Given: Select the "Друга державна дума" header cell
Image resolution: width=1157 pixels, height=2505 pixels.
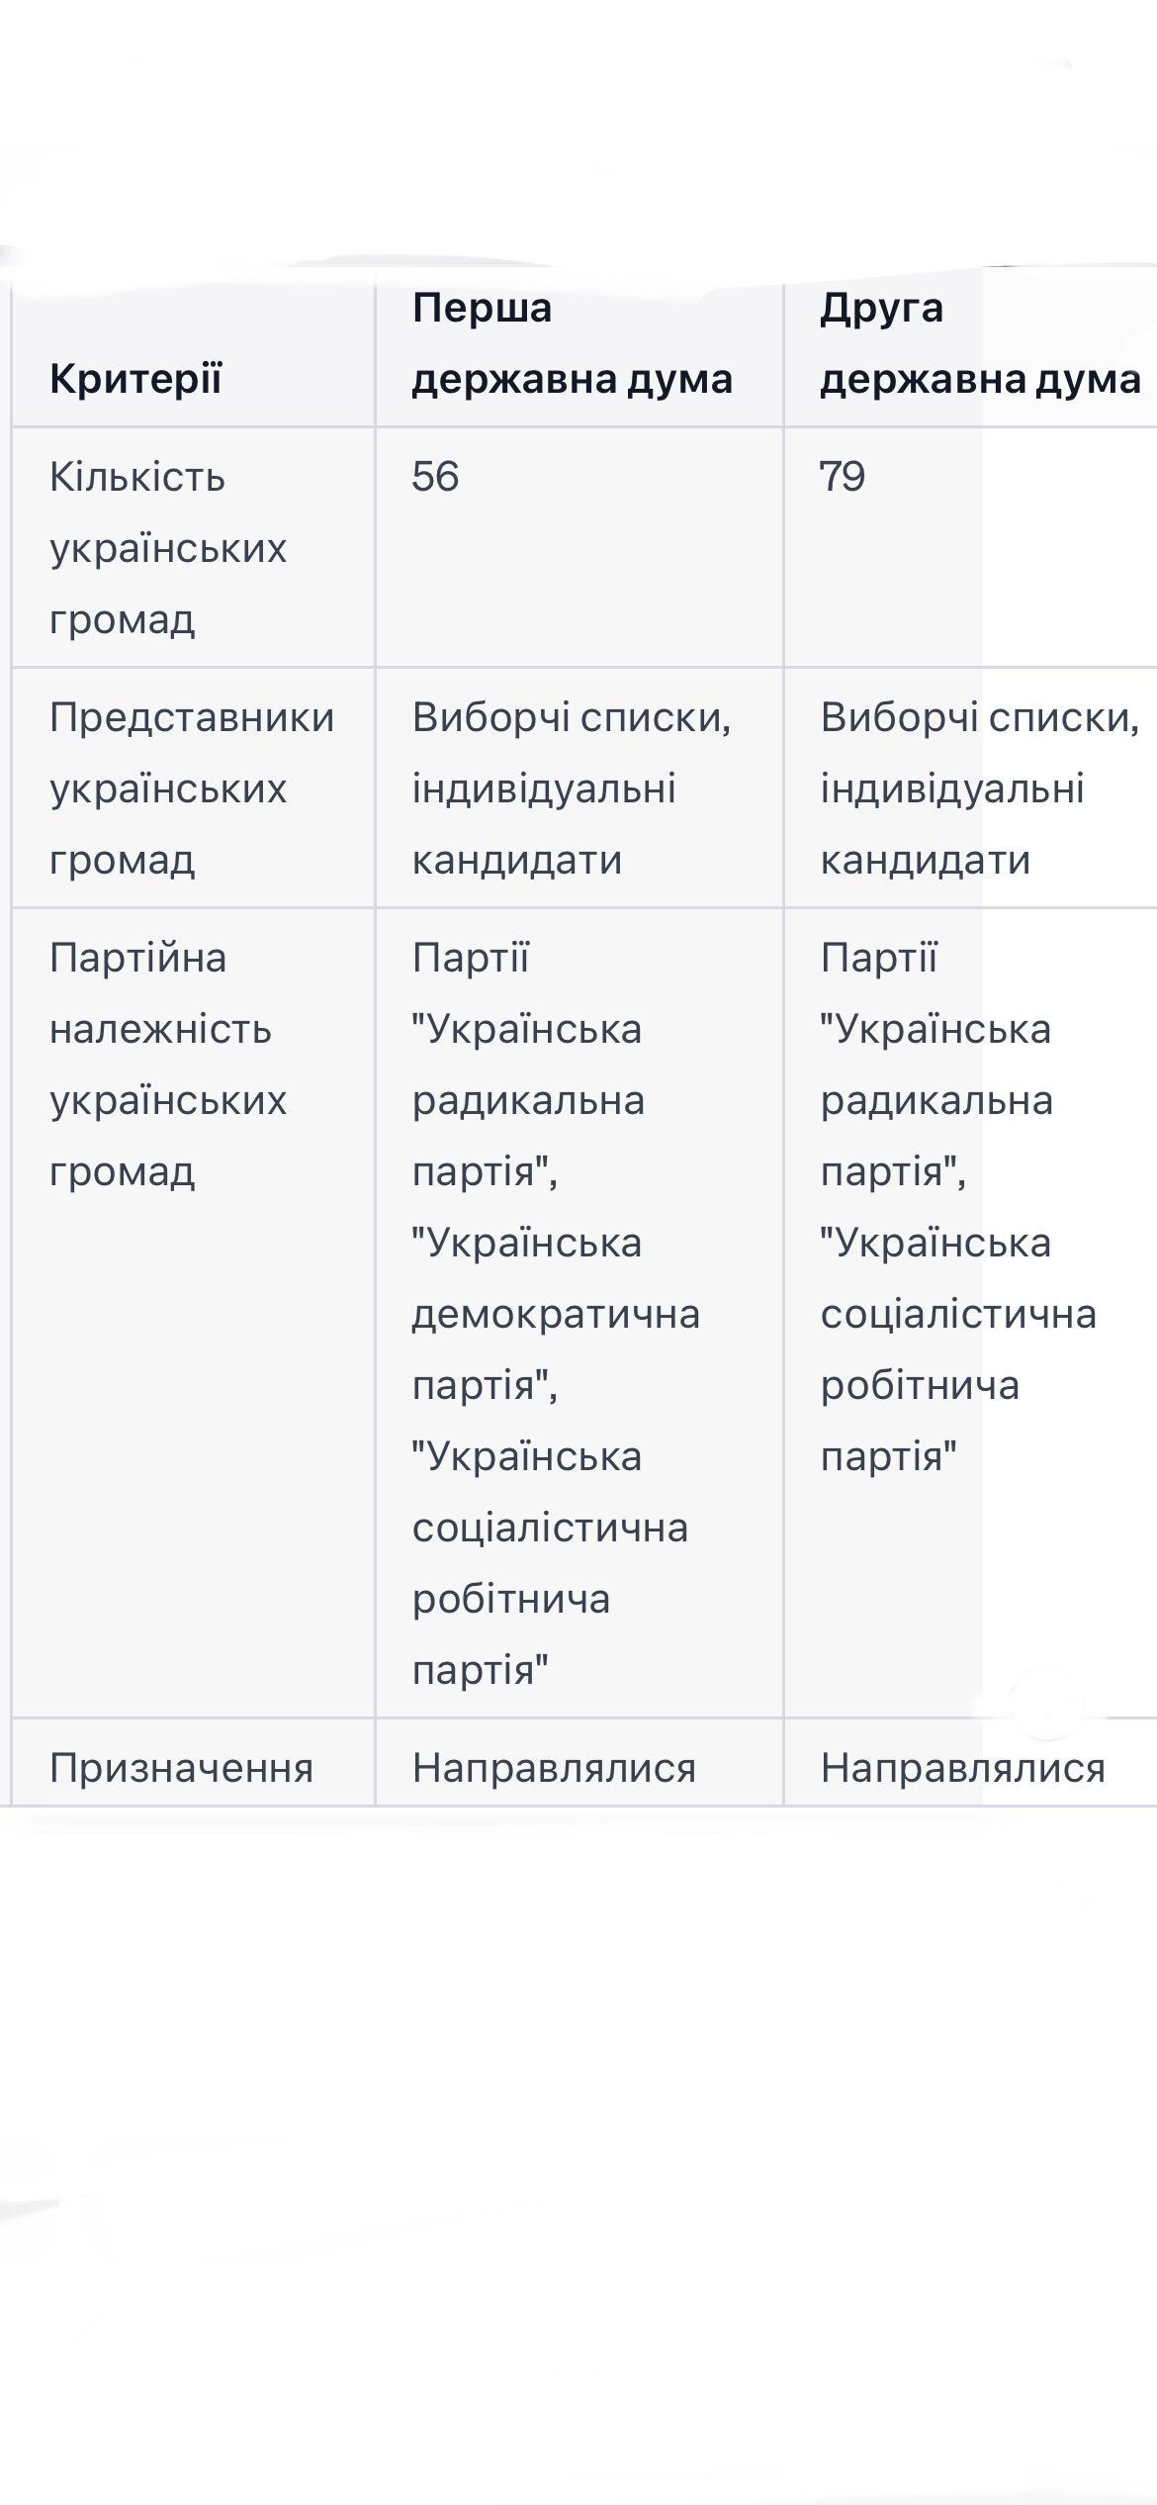Looking at the screenshot, I should coord(979,343).
